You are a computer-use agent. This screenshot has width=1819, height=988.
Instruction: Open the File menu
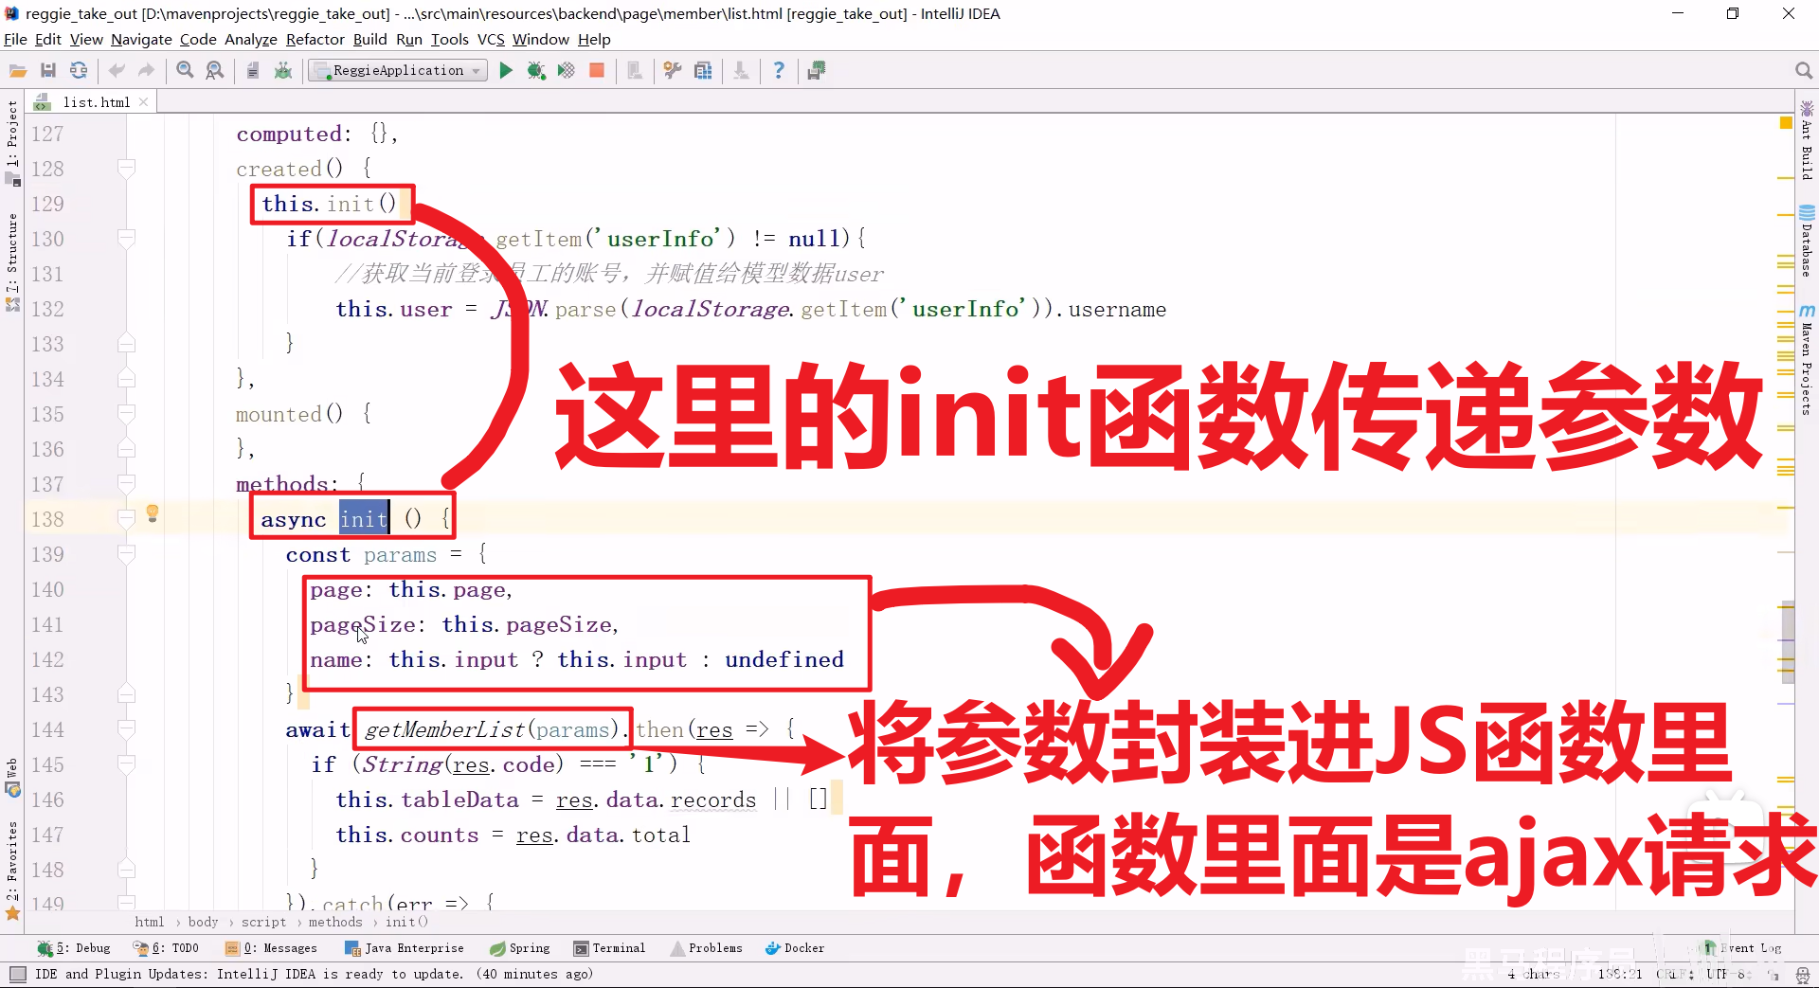(x=15, y=40)
